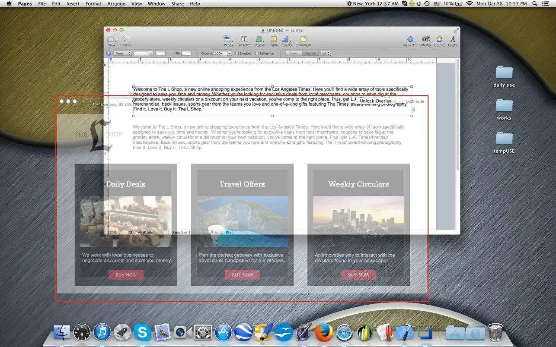Click the Unlock Overlay button

click(375, 101)
